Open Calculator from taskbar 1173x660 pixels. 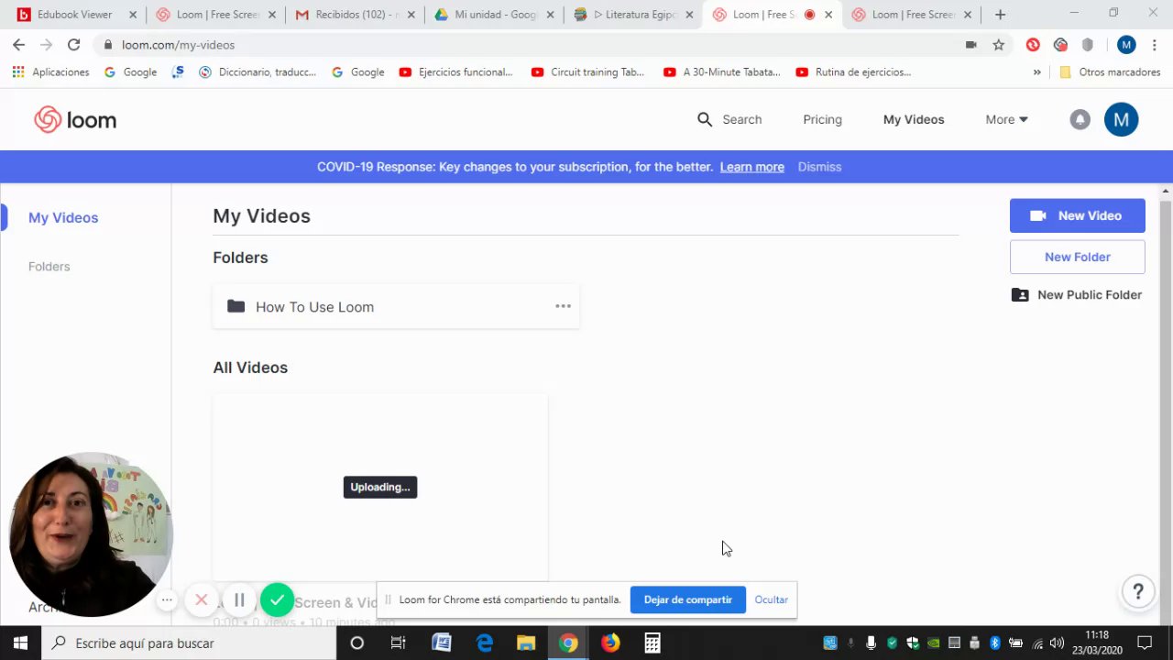click(652, 643)
